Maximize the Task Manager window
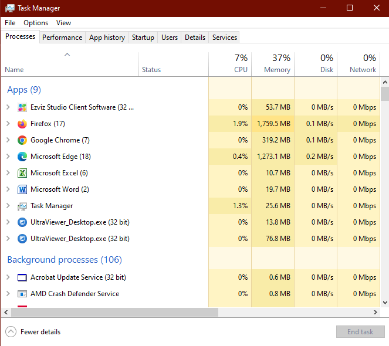 coord(350,8)
